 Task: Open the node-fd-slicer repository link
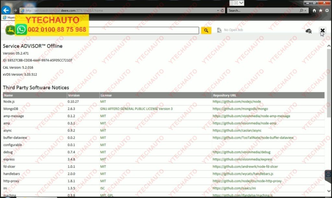click(245, 167)
